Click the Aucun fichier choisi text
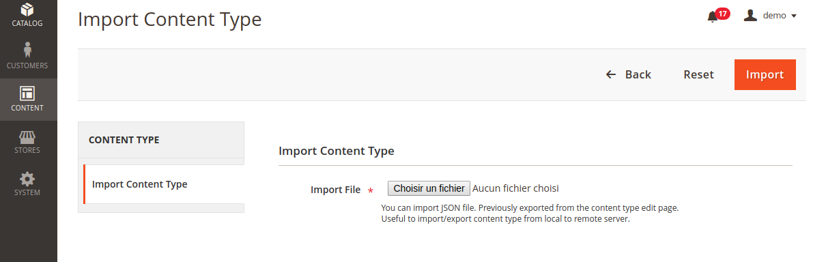The height and width of the screenshot is (262, 826). [x=516, y=188]
